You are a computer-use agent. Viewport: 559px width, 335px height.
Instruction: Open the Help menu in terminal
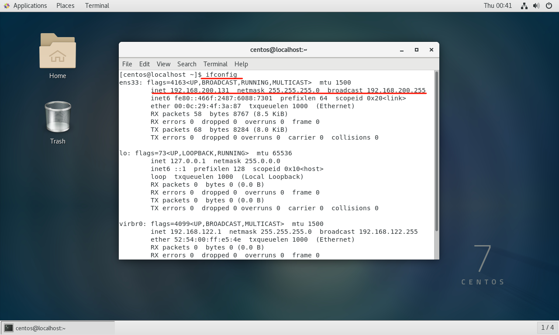tap(241, 64)
